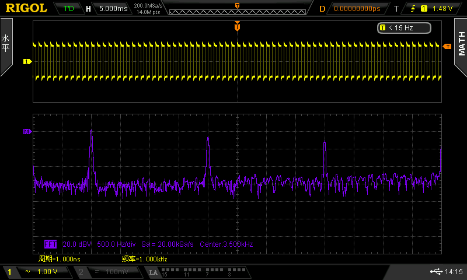Click the purple M math reference marker
The height and width of the screenshot is (280, 467).
coord(26,132)
